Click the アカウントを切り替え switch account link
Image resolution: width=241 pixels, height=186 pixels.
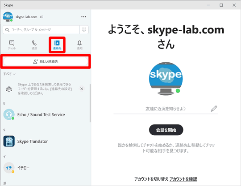pos(151,179)
